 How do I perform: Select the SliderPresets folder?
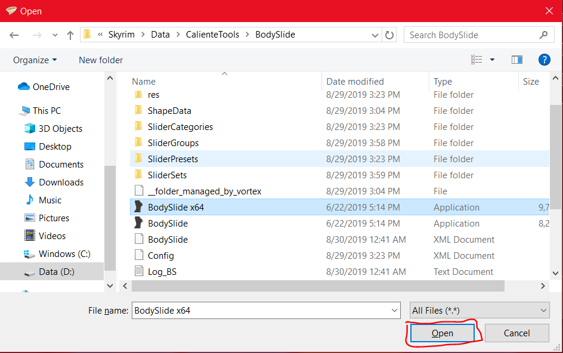pyautogui.click(x=339, y=159)
